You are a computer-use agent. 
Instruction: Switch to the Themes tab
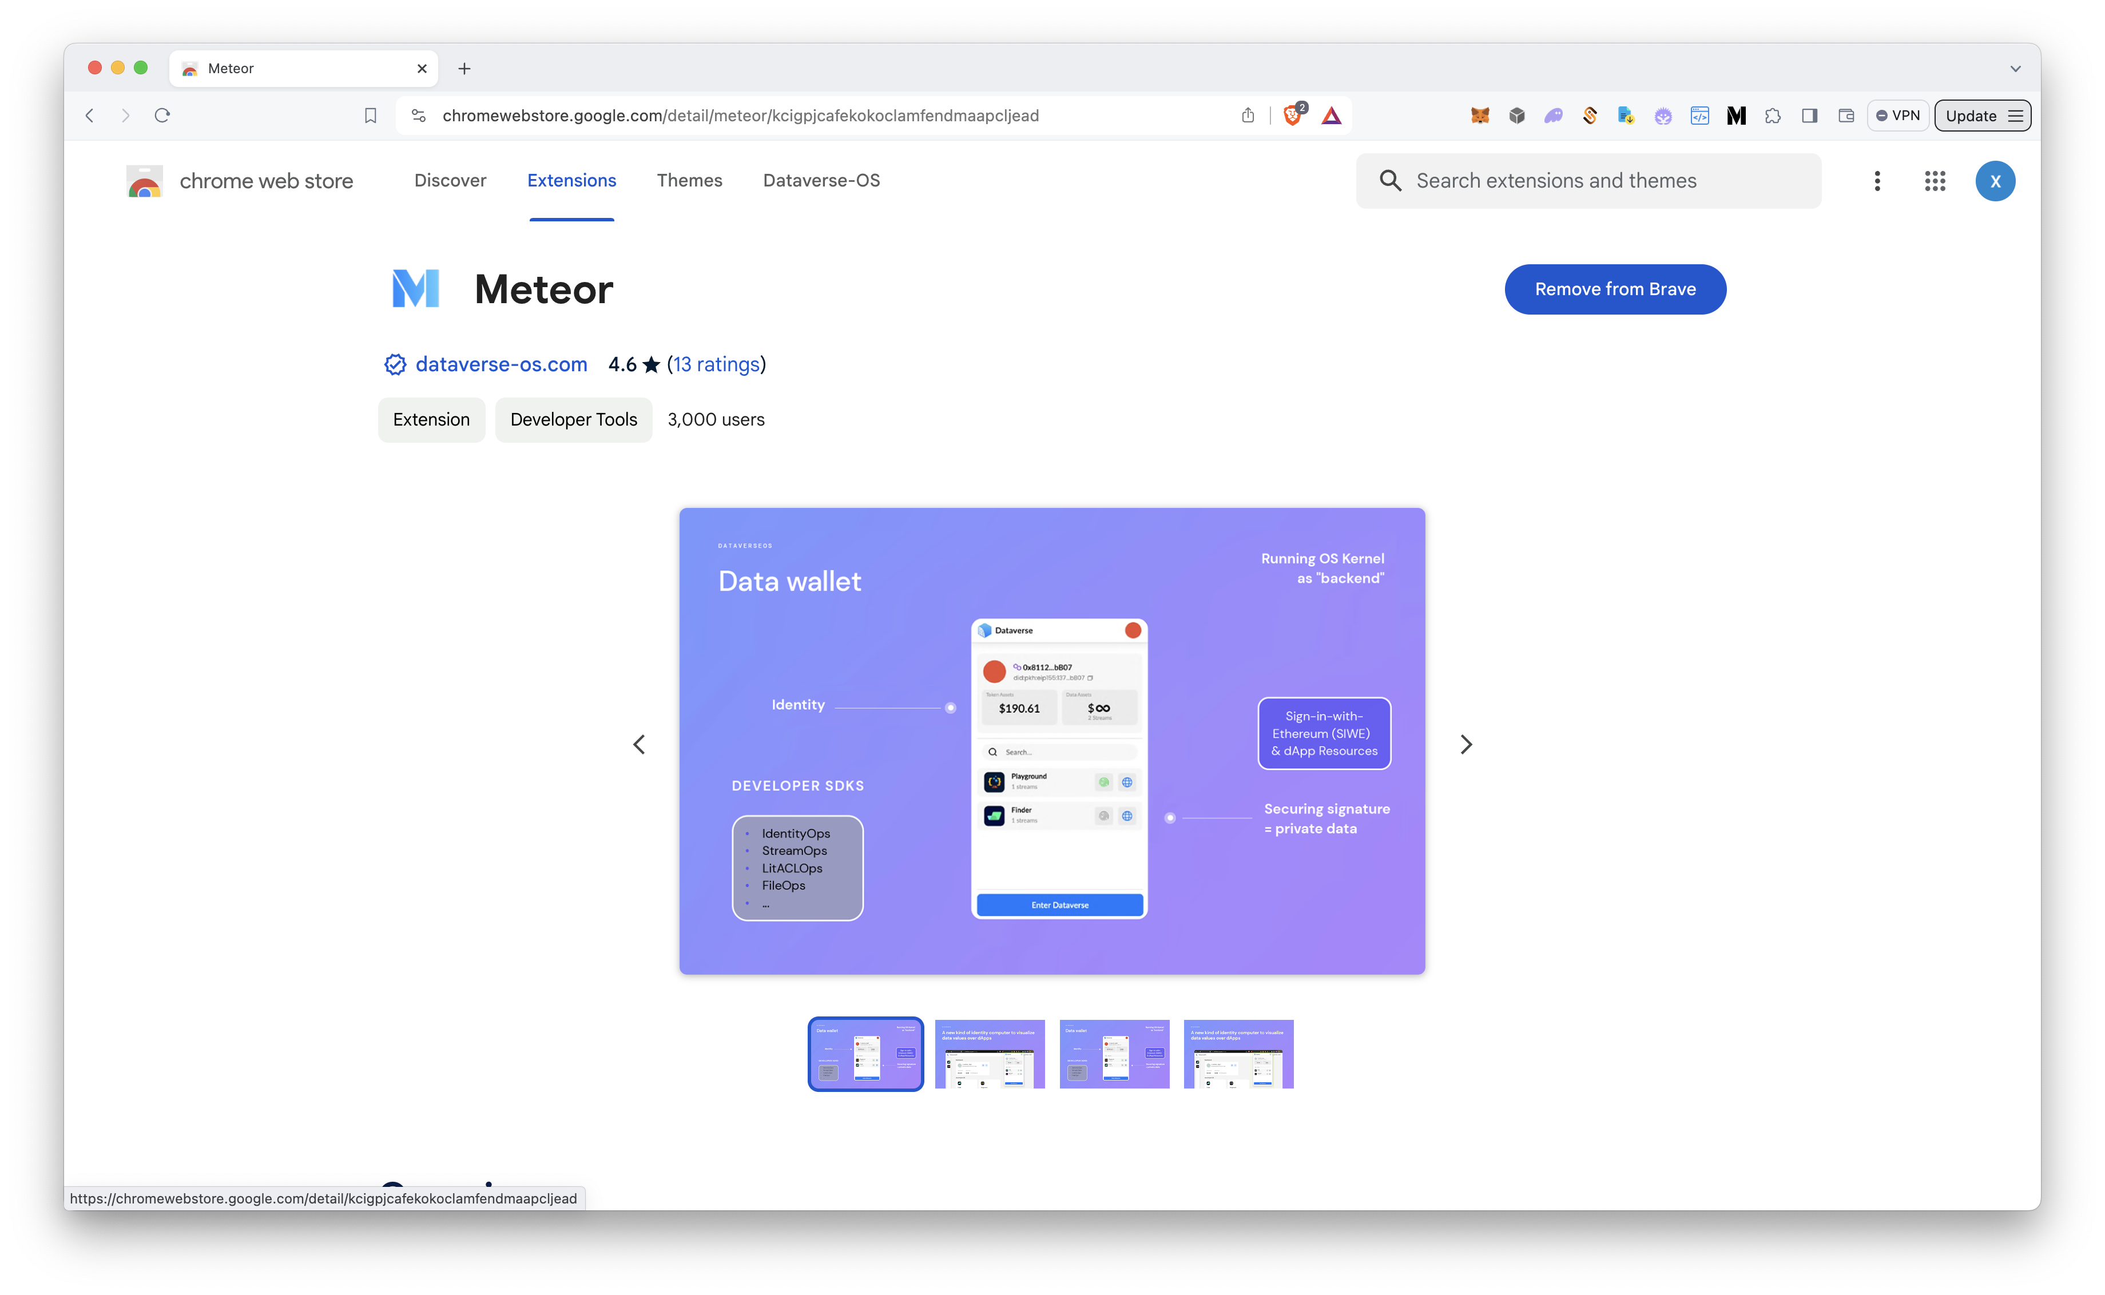coord(689,181)
